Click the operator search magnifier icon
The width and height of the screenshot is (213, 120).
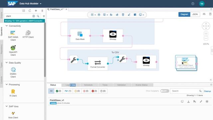(x=38, y=16)
